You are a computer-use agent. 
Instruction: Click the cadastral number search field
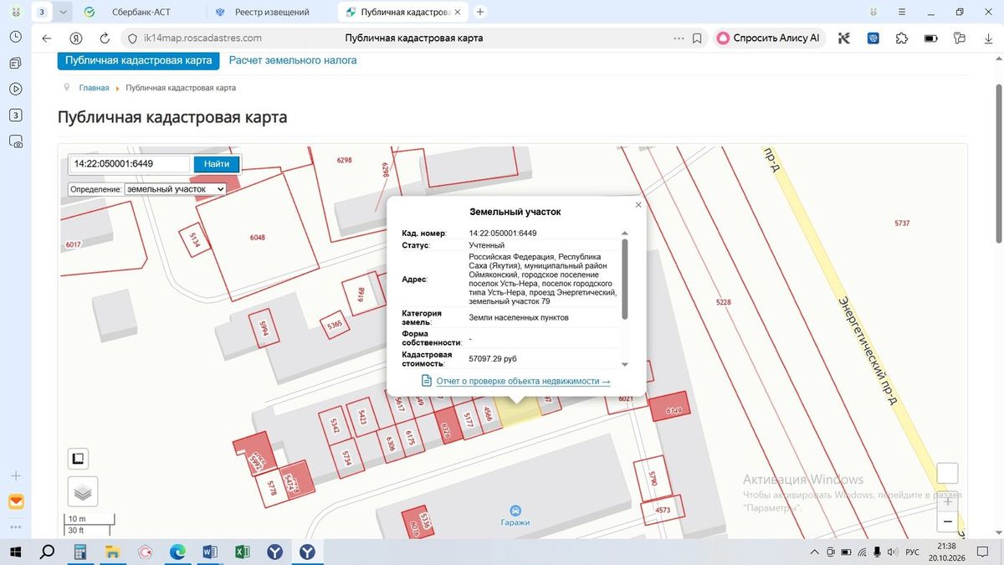(x=129, y=164)
